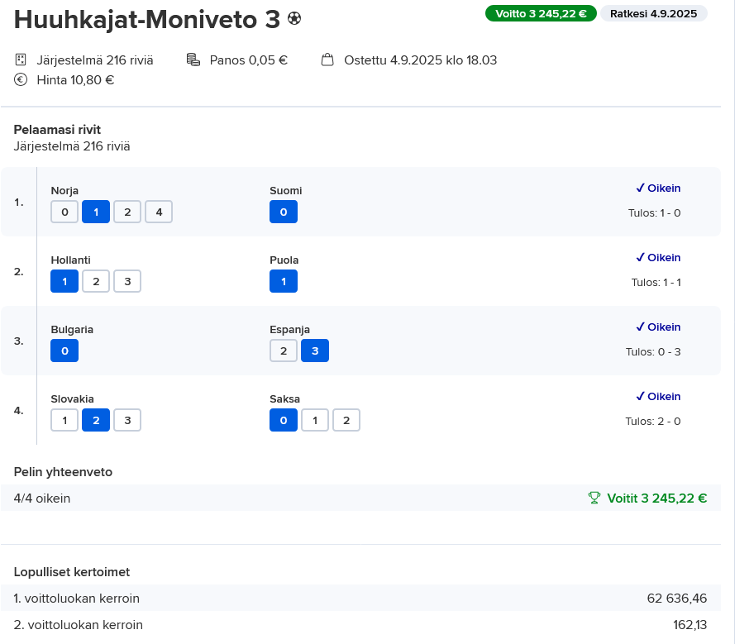Viewport: 754px width, 644px height.
Task: Click the coins icon beside Panos 0,05 €
Action: tap(193, 60)
